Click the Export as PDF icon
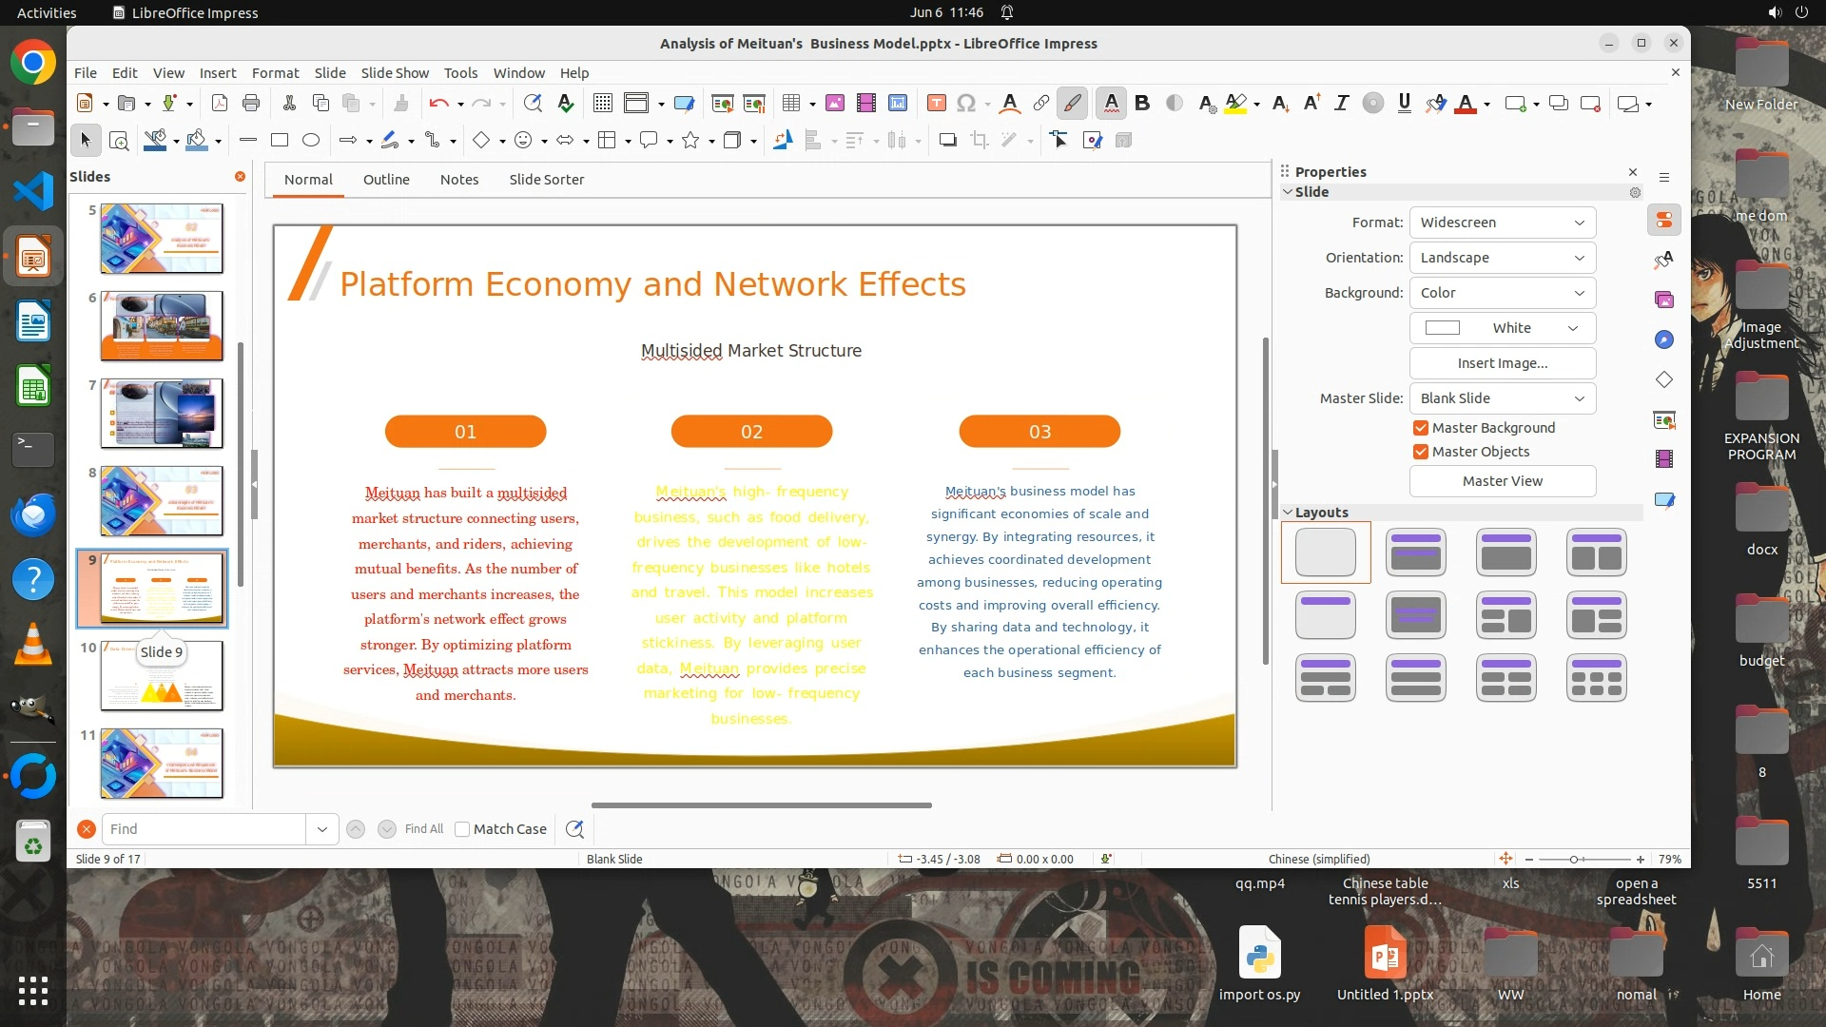This screenshot has width=1826, height=1027. 220,104
